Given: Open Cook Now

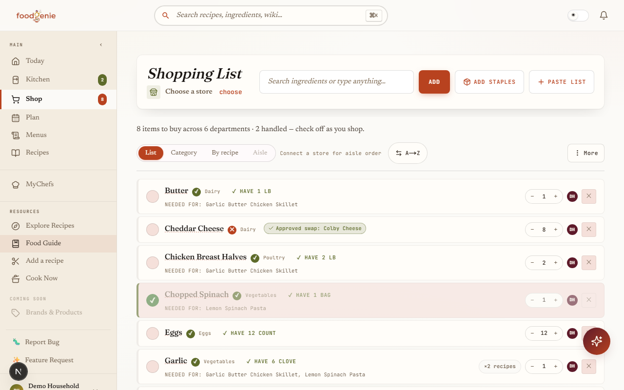Looking at the screenshot, I should (58, 278).
